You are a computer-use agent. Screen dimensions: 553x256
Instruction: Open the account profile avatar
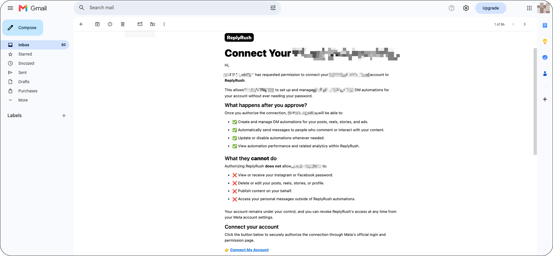[543, 8]
